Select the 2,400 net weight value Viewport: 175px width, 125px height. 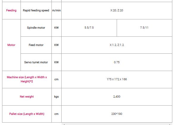tap(117, 97)
